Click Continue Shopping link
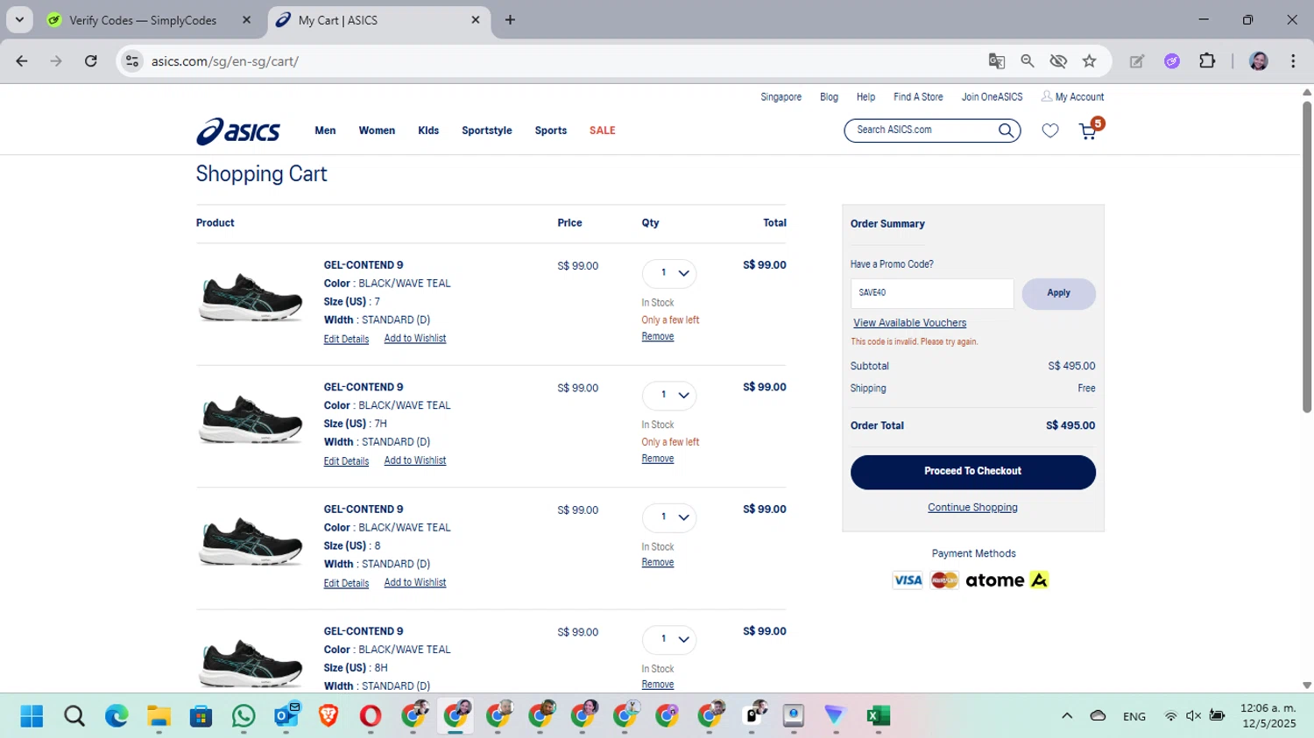The height and width of the screenshot is (738, 1314). click(x=972, y=508)
